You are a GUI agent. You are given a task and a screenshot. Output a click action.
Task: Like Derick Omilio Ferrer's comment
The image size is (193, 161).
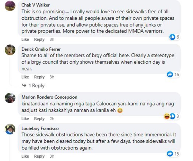pos(25,77)
